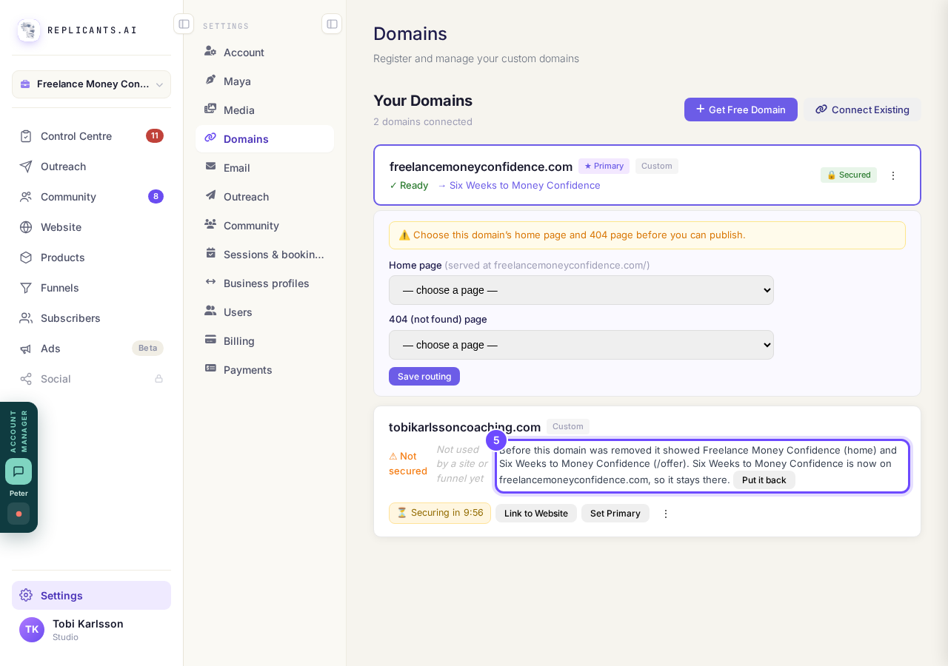Open Settings at sidebar bottom
This screenshot has height=666, width=948.
pyautogui.click(x=92, y=595)
